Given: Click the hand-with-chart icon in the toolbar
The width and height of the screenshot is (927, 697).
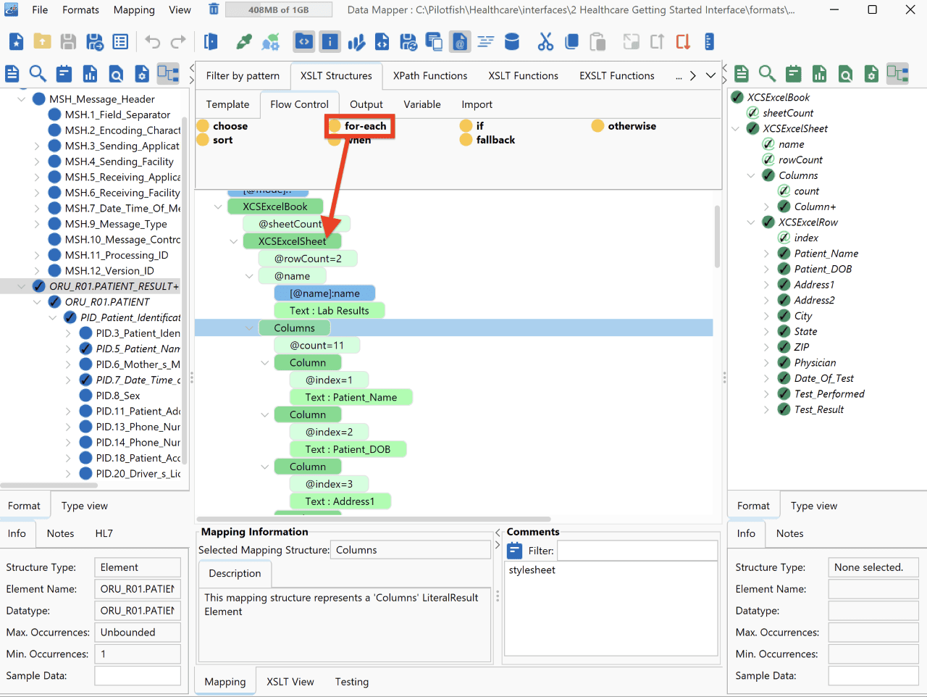Looking at the screenshot, I should coord(356,42).
